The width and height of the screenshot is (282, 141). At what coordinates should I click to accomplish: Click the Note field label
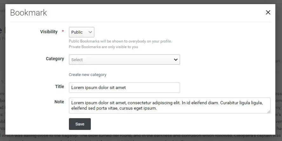click(x=59, y=102)
